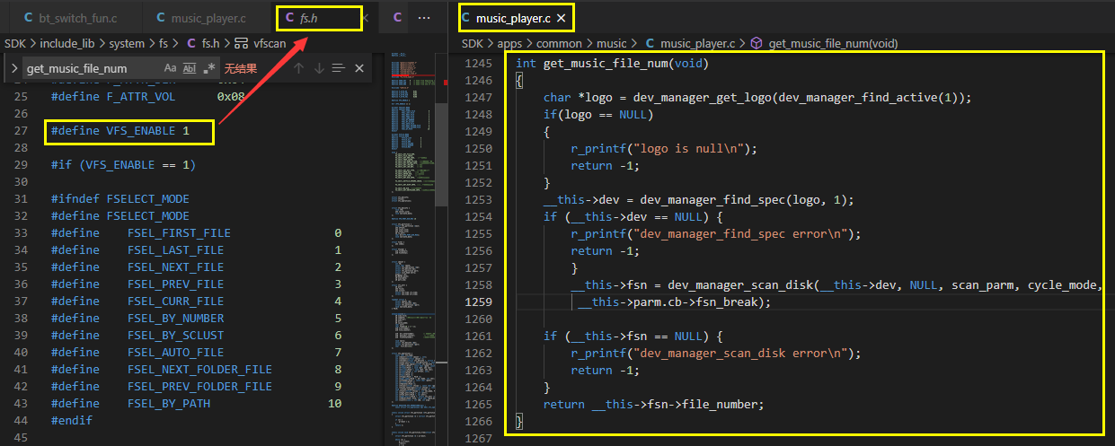Click 'if(logo == NULL)' on line 1248
Image resolution: width=1115 pixels, height=446 pixels.
point(598,115)
